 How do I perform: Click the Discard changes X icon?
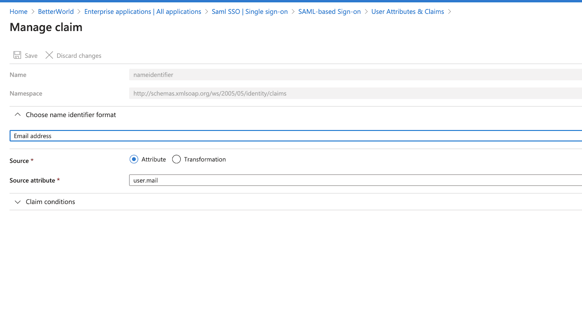(x=49, y=55)
